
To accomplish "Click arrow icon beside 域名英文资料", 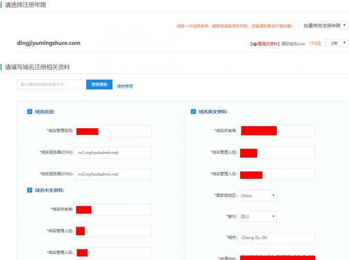I will pos(193,111).
